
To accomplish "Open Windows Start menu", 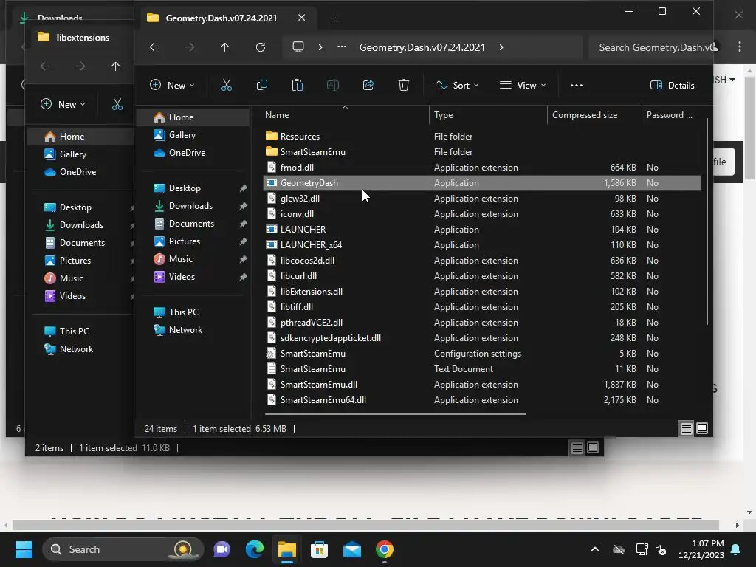I will [x=24, y=549].
